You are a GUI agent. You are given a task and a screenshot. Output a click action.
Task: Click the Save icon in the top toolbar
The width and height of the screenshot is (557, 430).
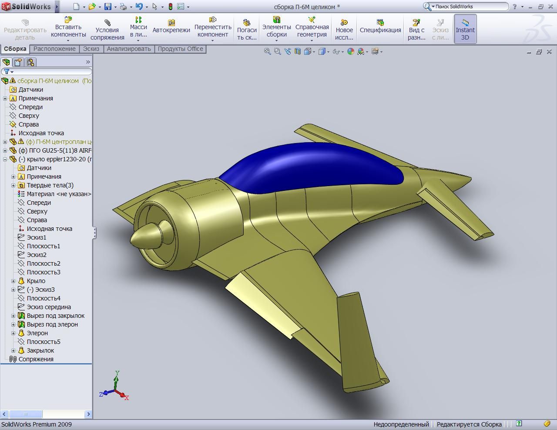click(x=107, y=7)
